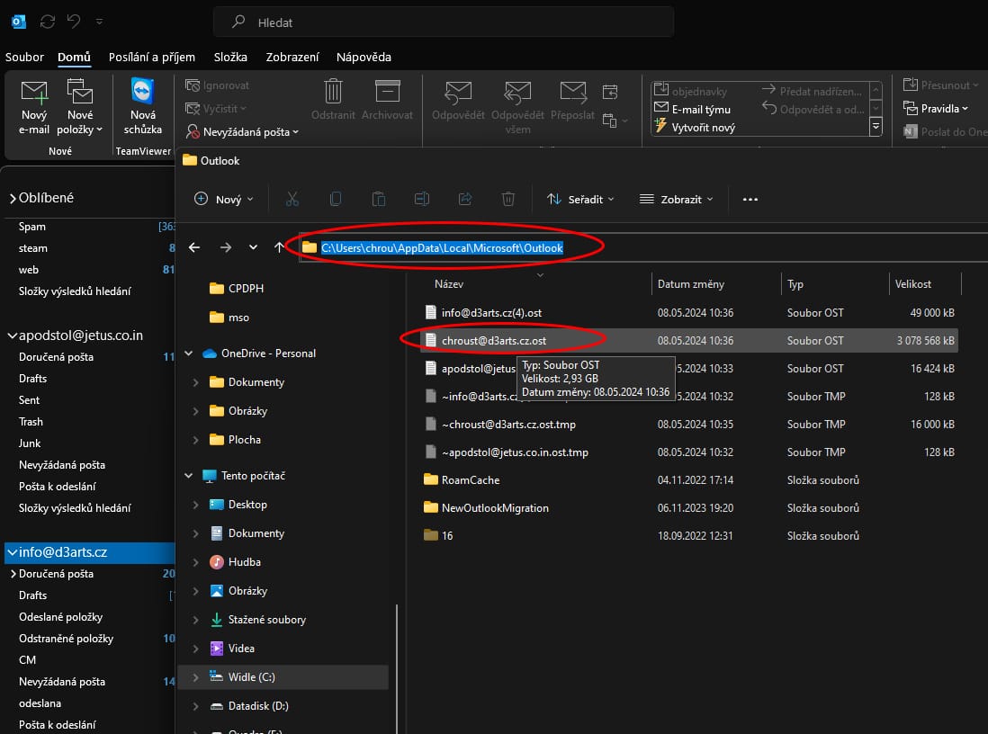Collapse the apodstol@jetus.co.in account
This screenshot has width=988, height=734.
coord(12,336)
